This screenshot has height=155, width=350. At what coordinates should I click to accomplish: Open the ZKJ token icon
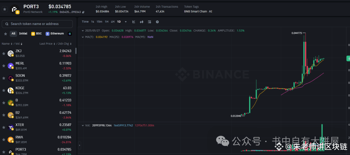point(11,53)
